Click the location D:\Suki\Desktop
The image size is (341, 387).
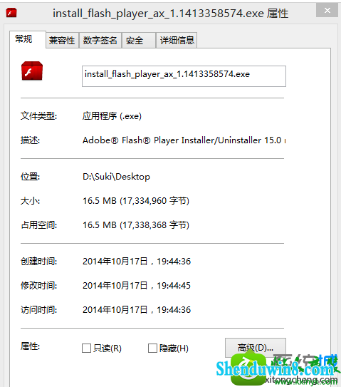[116, 177]
